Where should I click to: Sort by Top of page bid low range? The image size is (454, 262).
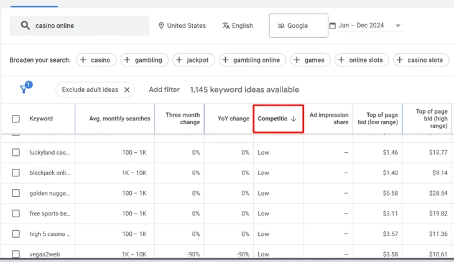(378, 119)
